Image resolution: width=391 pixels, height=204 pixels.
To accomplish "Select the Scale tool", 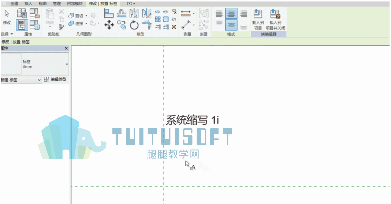I will (x=166, y=19).
